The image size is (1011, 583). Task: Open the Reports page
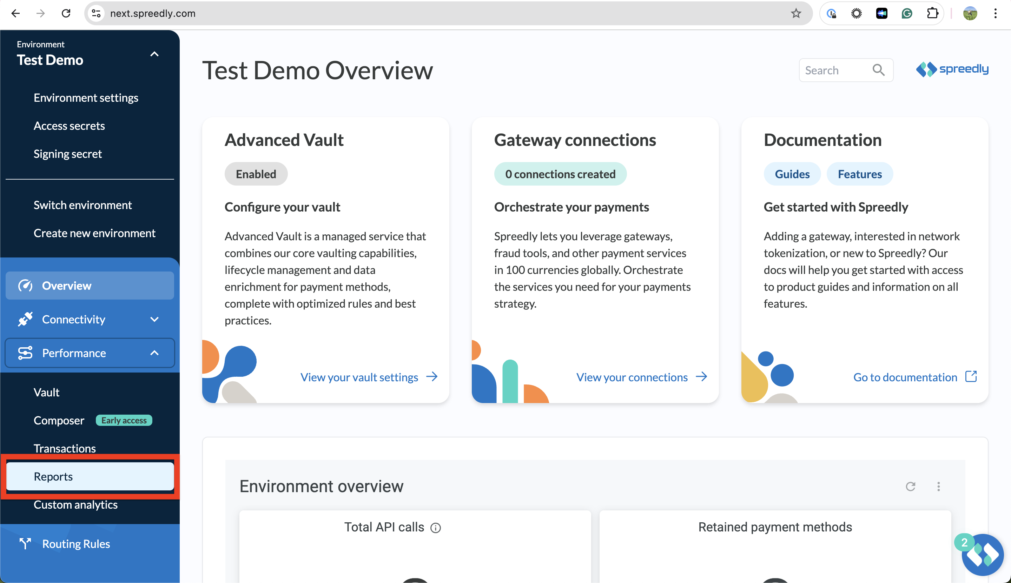(x=90, y=476)
